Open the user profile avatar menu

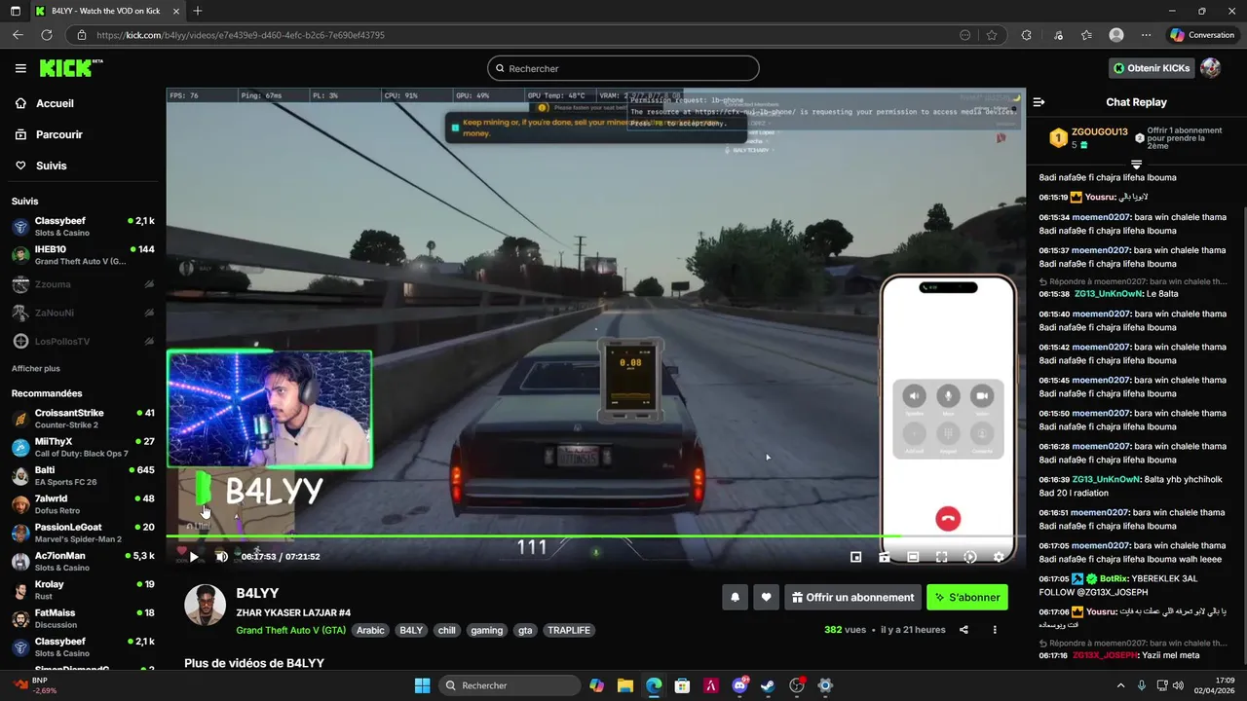pyautogui.click(x=1211, y=68)
